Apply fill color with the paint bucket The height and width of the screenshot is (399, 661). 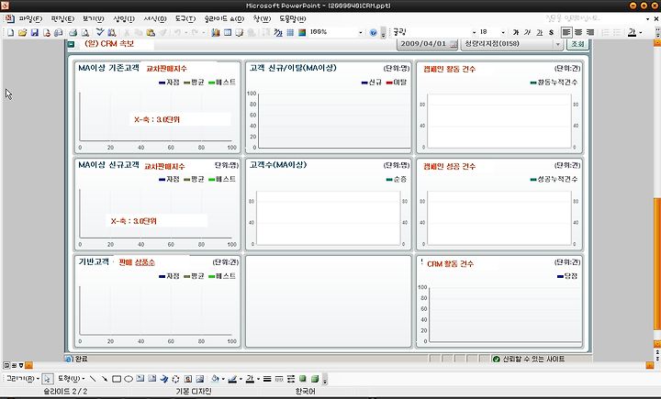pos(215,378)
